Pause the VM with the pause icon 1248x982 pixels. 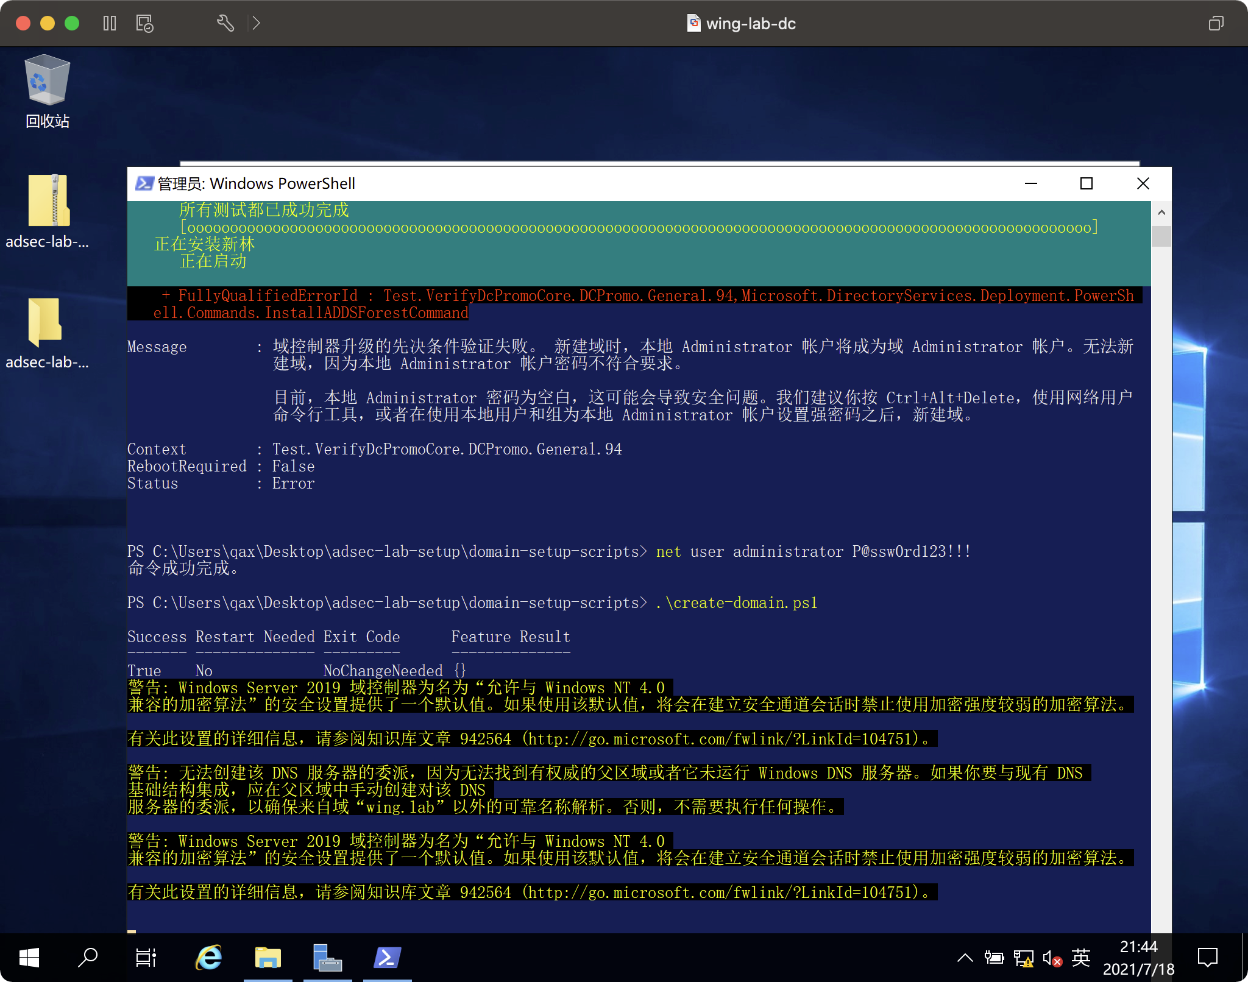pos(110,23)
